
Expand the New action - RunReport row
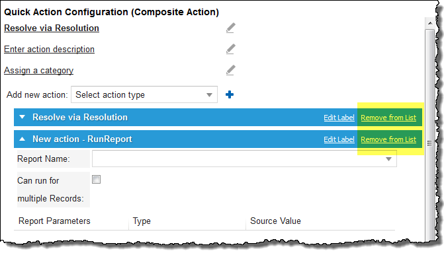pos(22,139)
